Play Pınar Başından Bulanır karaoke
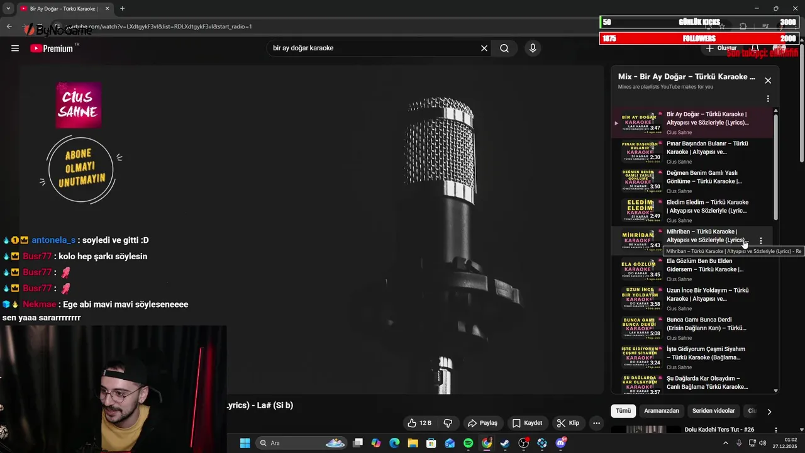805x453 pixels. coord(692,152)
